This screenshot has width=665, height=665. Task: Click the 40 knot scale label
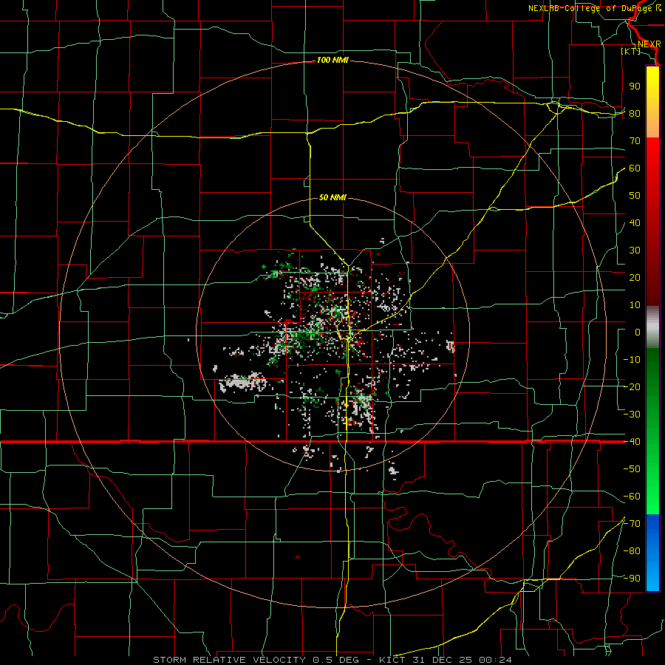pyautogui.click(x=635, y=223)
